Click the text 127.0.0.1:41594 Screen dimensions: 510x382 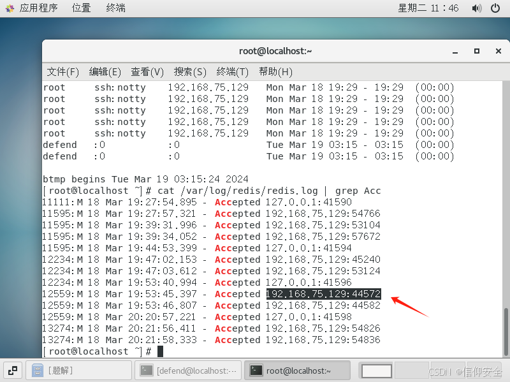tap(309, 248)
